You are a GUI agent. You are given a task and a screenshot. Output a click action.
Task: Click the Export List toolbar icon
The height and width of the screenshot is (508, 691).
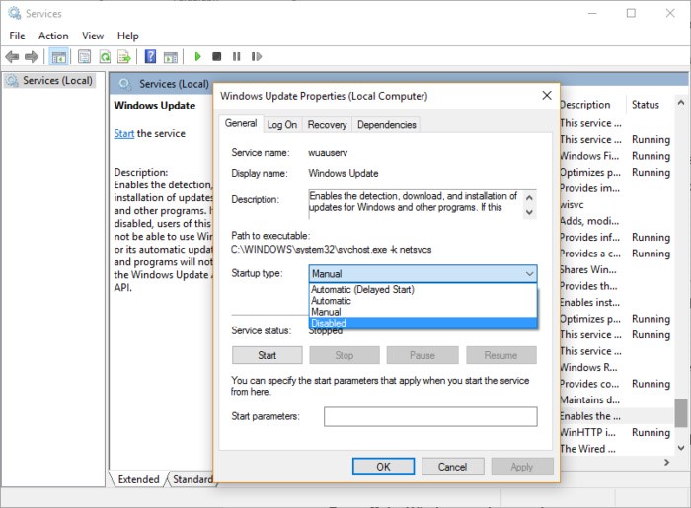(x=124, y=57)
